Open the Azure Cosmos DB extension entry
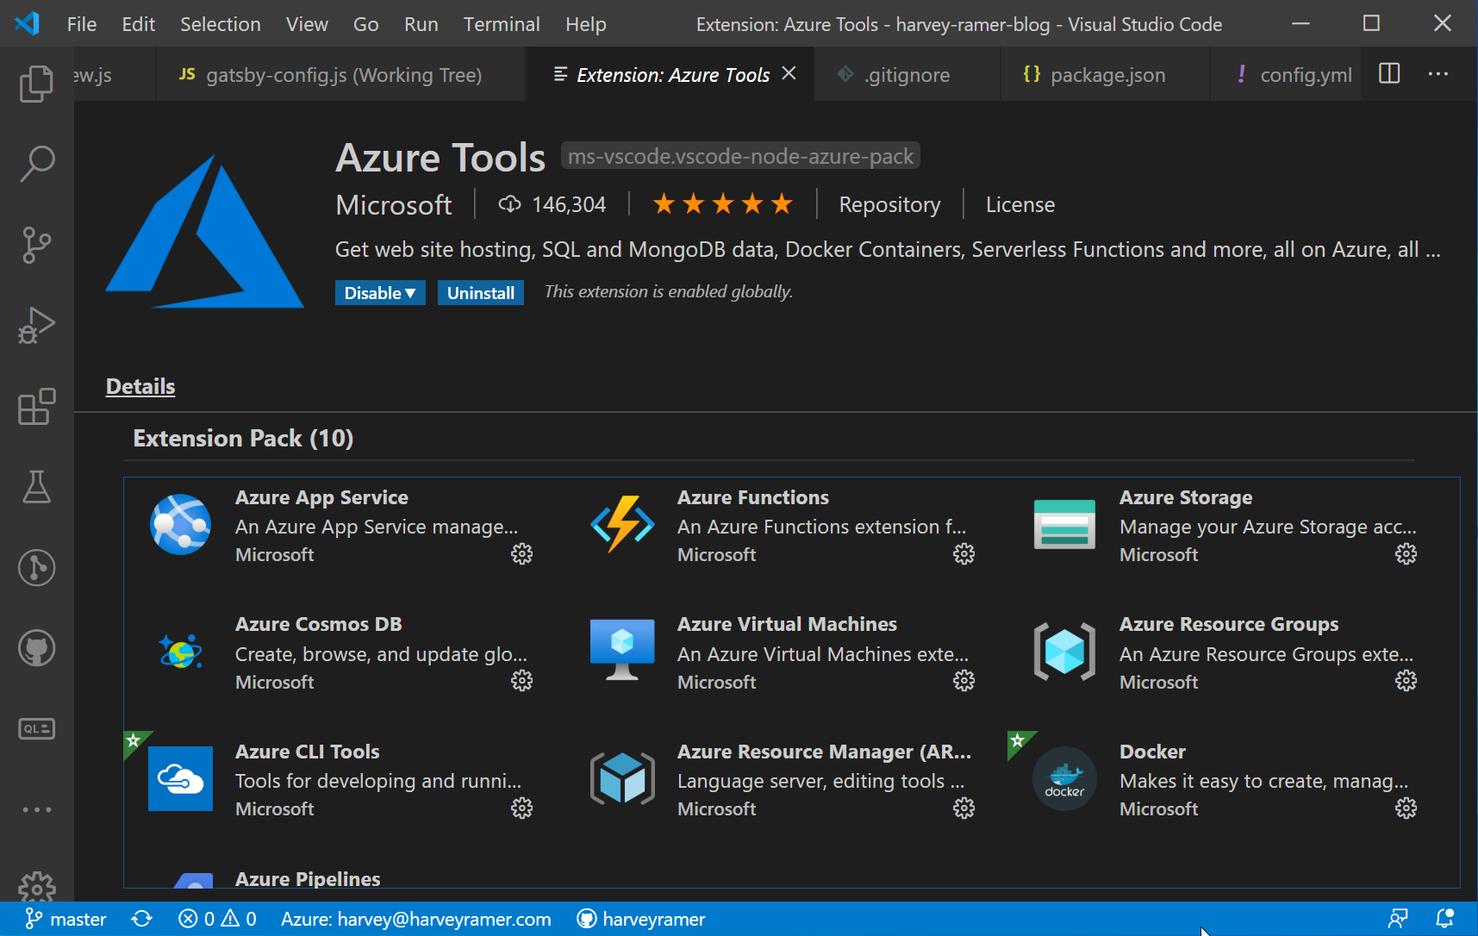The height and width of the screenshot is (936, 1478). [x=345, y=652]
